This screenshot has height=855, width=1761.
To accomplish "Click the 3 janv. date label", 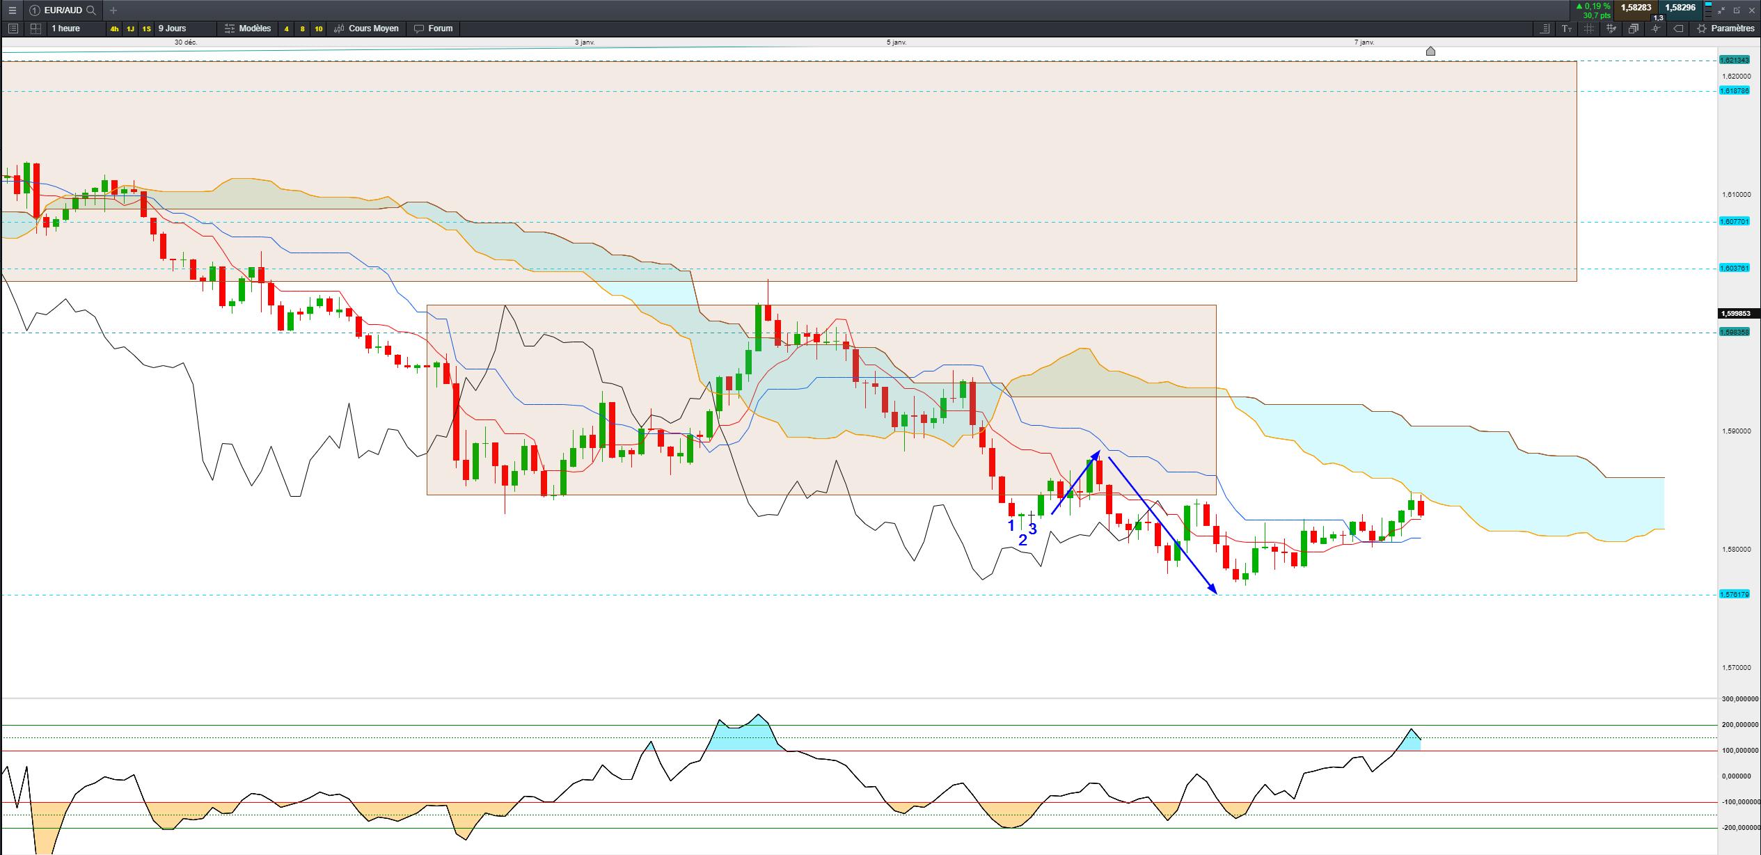I will [x=585, y=42].
